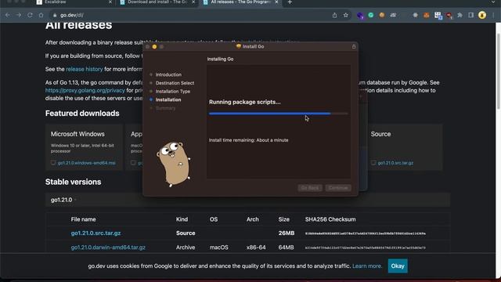Click the Continue installer button
501x282 pixels.
[x=338, y=188]
